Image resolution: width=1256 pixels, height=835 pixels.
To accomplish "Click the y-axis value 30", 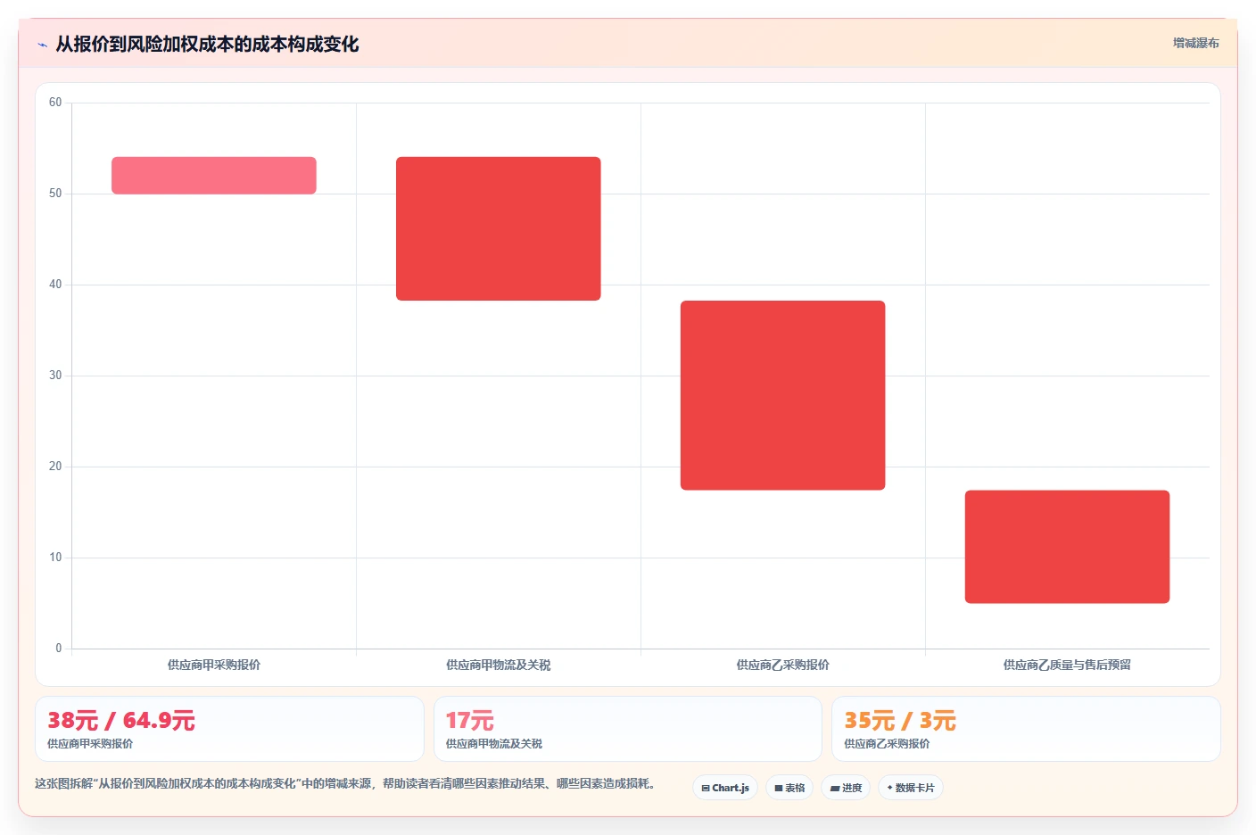I will click(x=55, y=376).
